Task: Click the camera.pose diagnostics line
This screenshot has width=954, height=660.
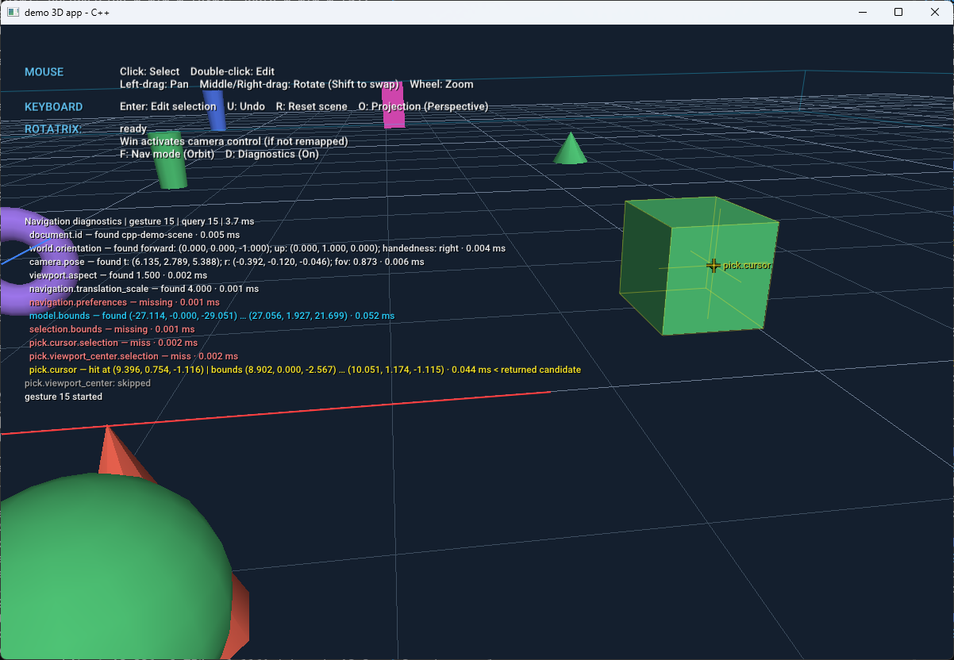Action: click(226, 262)
